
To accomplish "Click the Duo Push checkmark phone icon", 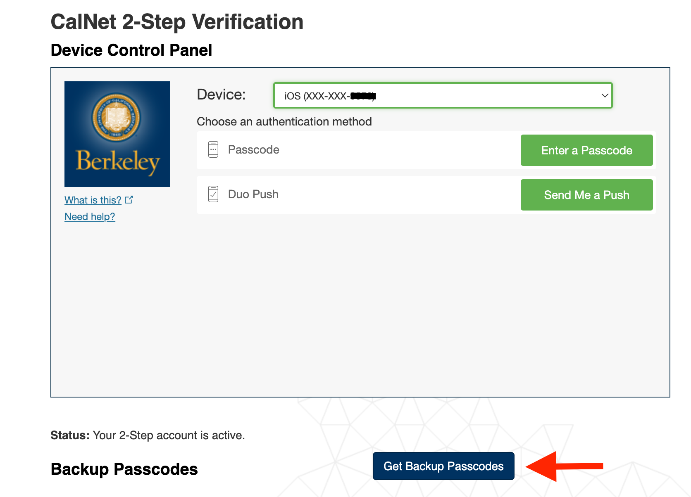I will (213, 194).
